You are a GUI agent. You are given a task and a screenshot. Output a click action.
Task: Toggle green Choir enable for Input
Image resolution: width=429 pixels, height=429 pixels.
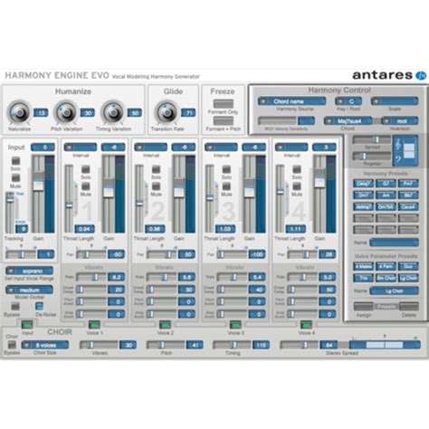[27, 325]
